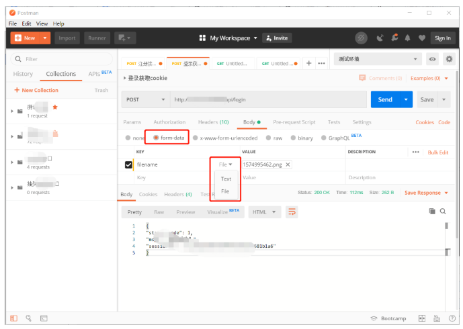Viewport: 463px width, 329px height.
Task: Click the Bootcamp item in status bar
Action: (x=388, y=318)
